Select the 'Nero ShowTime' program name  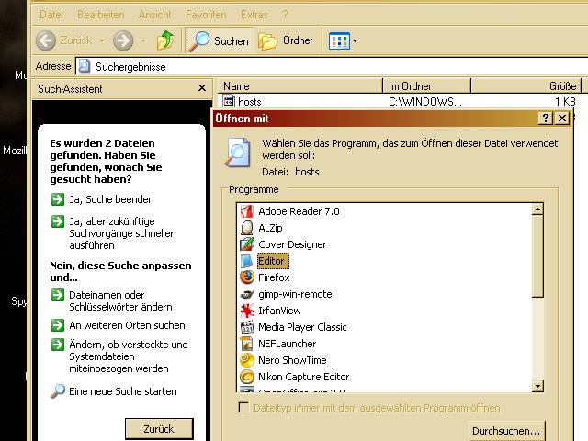(292, 360)
